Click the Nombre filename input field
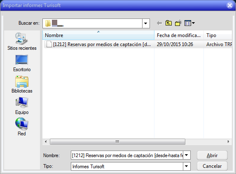This screenshot has height=174, width=236. tap(127, 155)
